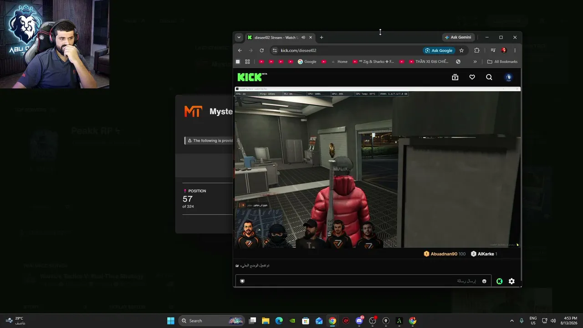583x328 pixels.
Task: Open File Explorer from the taskbar
Action: (x=266, y=321)
